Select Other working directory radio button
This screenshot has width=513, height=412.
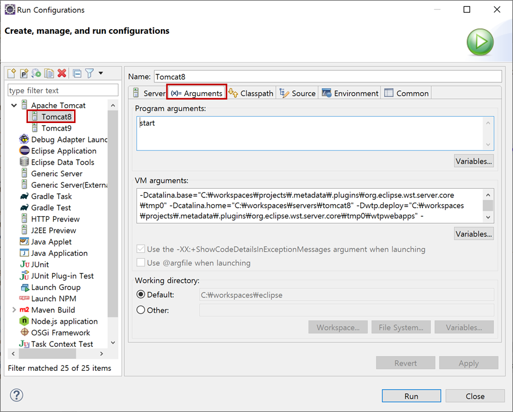point(141,310)
